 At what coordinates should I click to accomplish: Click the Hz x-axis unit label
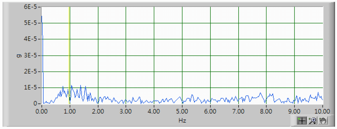tap(182, 120)
